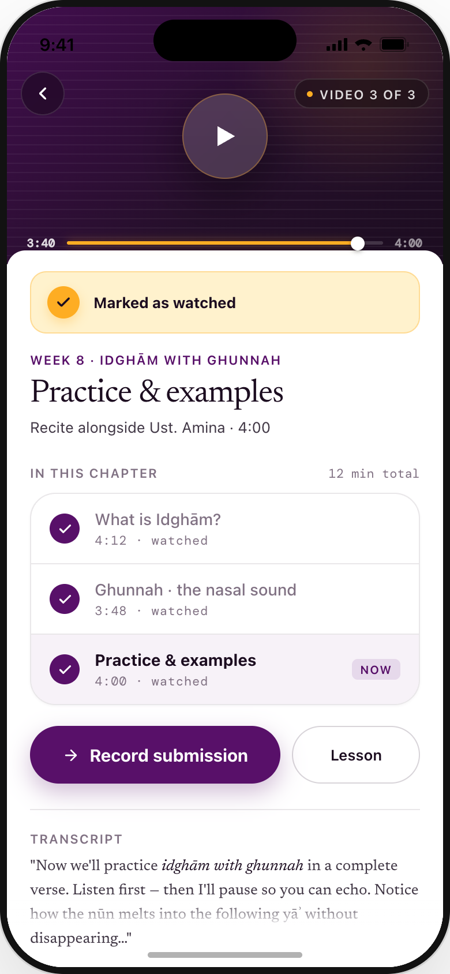Play the lesson video
The width and height of the screenshot is (450, 974).
225,136
